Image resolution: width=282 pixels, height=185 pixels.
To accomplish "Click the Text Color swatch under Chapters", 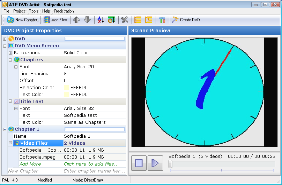I will tap(66, 95).
